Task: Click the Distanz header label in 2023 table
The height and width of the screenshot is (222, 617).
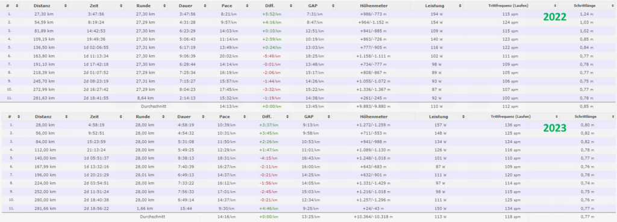Action: (43, 117)
